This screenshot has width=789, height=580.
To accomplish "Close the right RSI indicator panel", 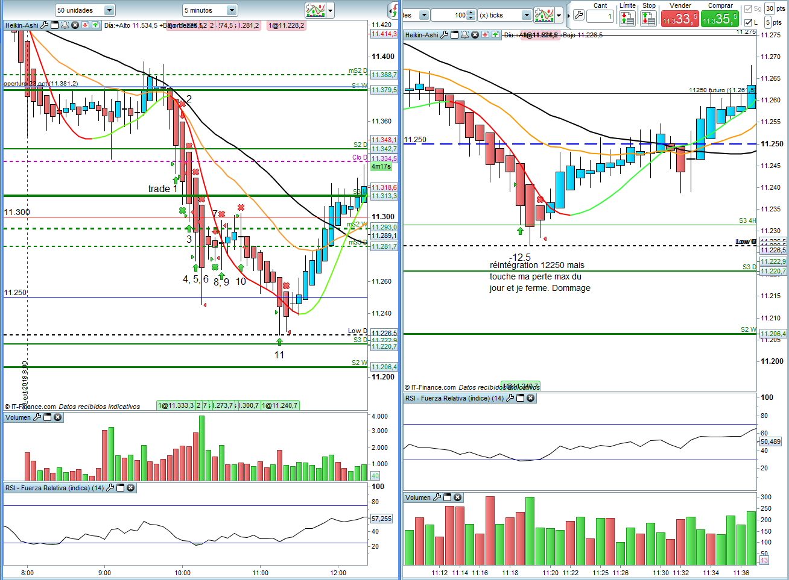I will (x=530, y=398).
